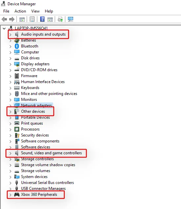Click the Show/Hide console tree icon
Screen dimensions: 181x209
22,19
